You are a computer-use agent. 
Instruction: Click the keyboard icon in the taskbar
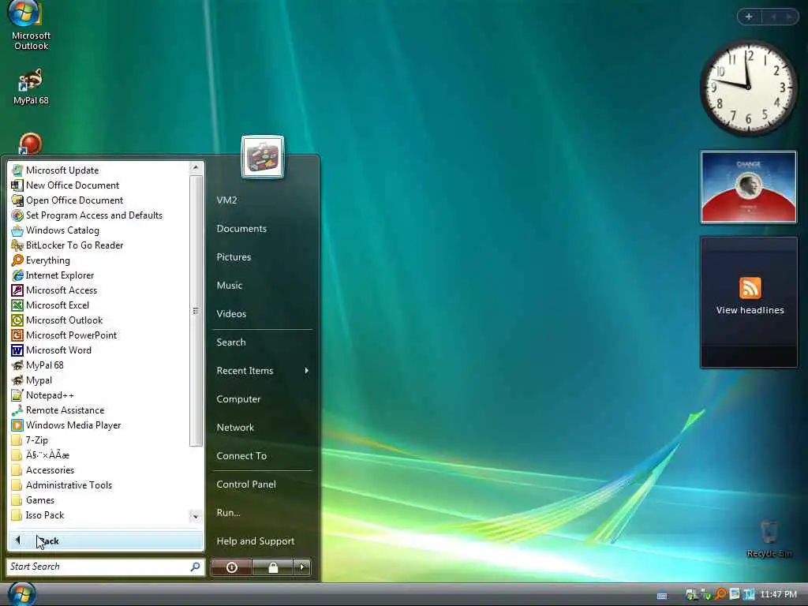point(662,596)
